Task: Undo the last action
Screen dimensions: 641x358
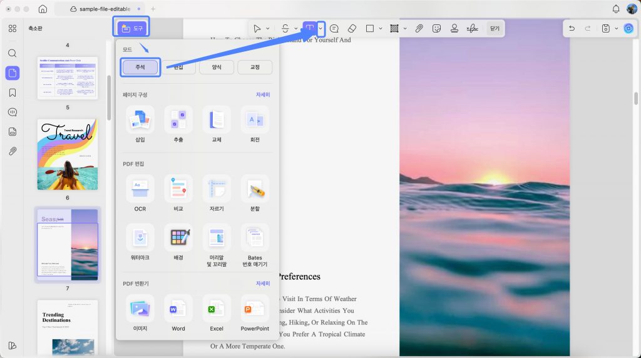Action: click(x=572, y=29)
